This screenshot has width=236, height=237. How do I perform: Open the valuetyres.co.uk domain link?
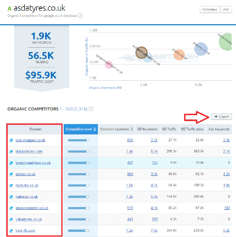click(x=29, y=219)
